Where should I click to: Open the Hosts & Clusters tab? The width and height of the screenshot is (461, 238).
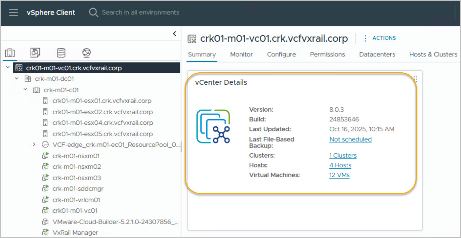click(x=433, y=55)
